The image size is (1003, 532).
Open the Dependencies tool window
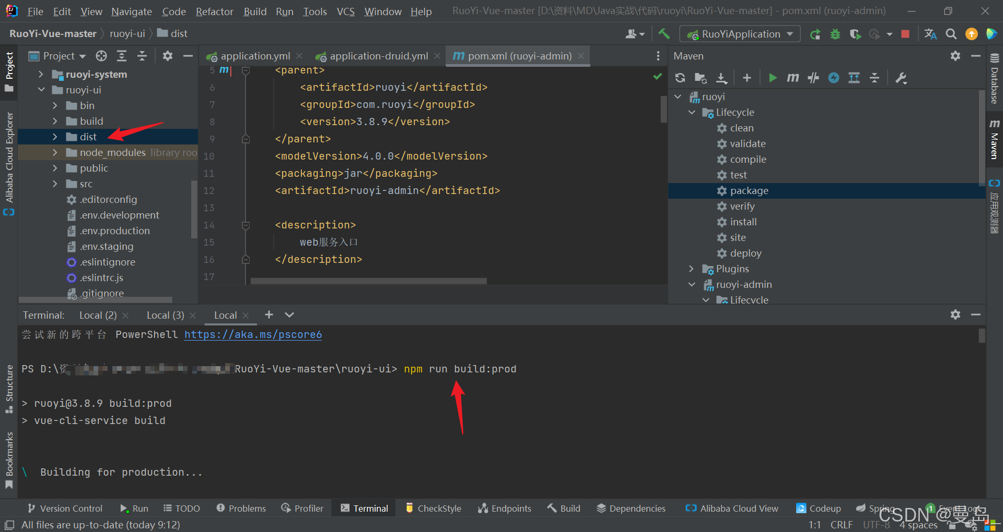click(631, 508)
